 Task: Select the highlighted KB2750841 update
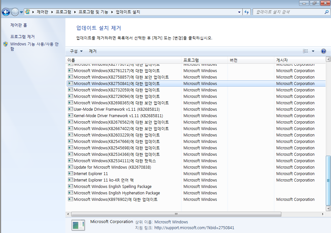(196, 83)
